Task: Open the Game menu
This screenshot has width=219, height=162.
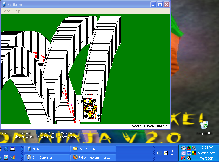Action: [6, 11]
